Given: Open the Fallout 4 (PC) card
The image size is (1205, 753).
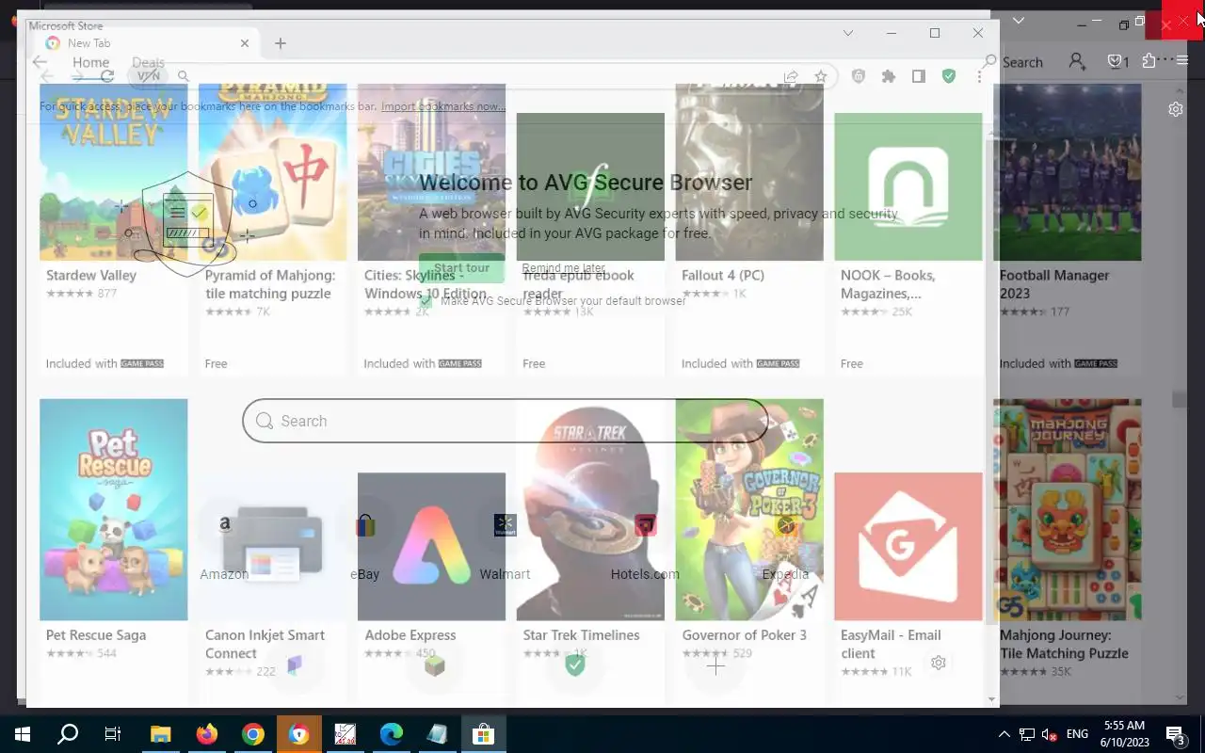Looking at the screenshot, I should [x=749, y=229].
